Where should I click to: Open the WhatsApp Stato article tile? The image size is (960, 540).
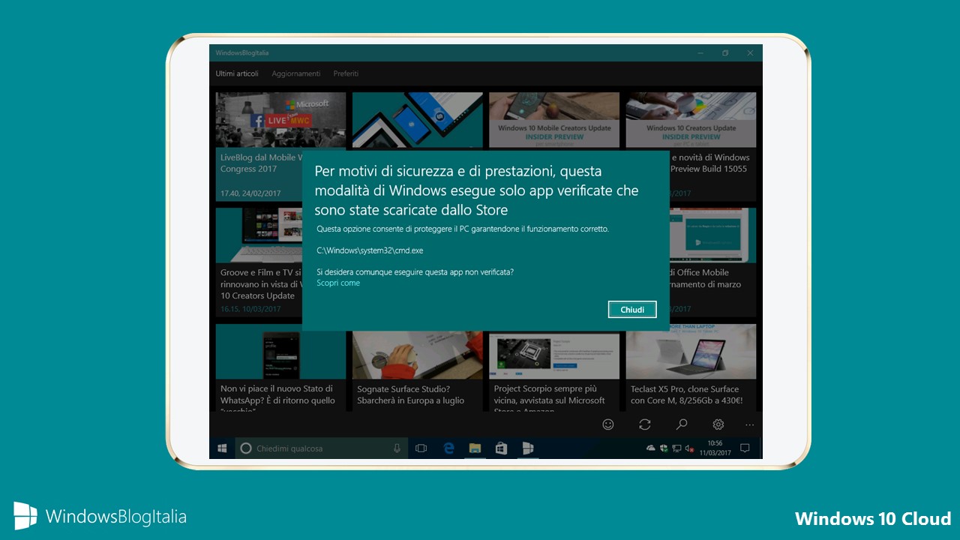pos(280,367)
